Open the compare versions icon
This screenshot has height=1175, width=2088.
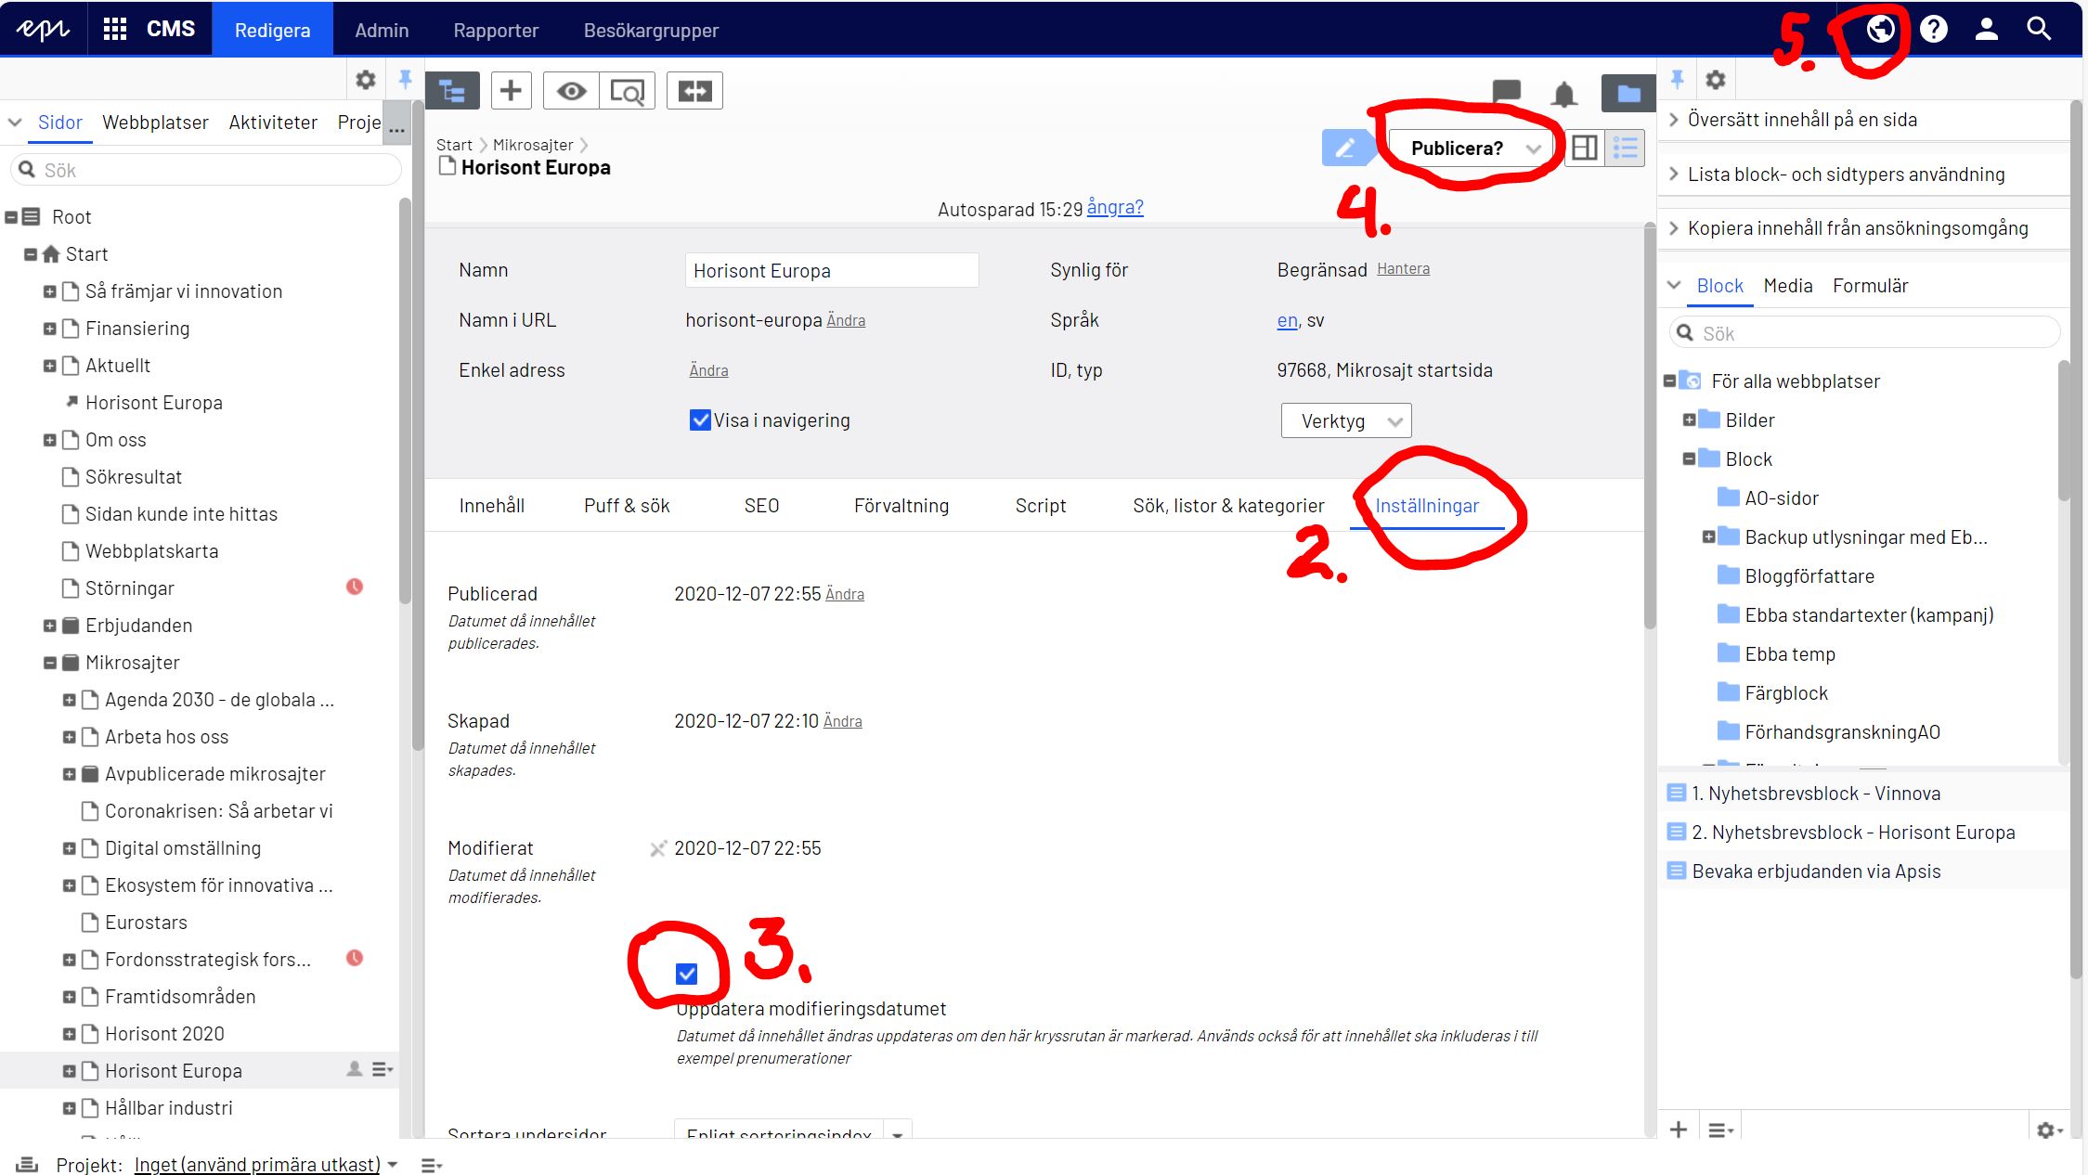[x=694, y=91]
